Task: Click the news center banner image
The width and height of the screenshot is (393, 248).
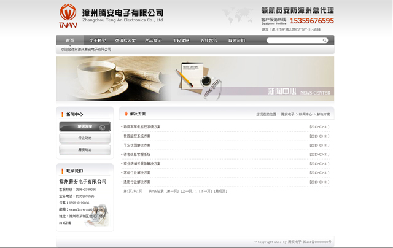Action: (195, 79)
